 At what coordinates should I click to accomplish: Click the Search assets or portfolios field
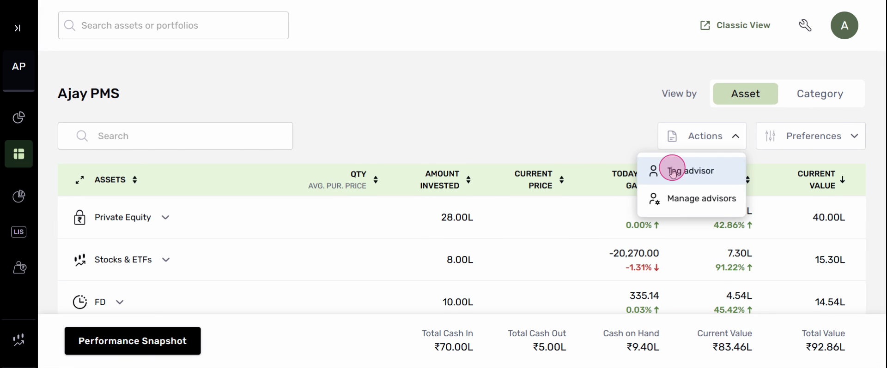[x=173, y=25]
